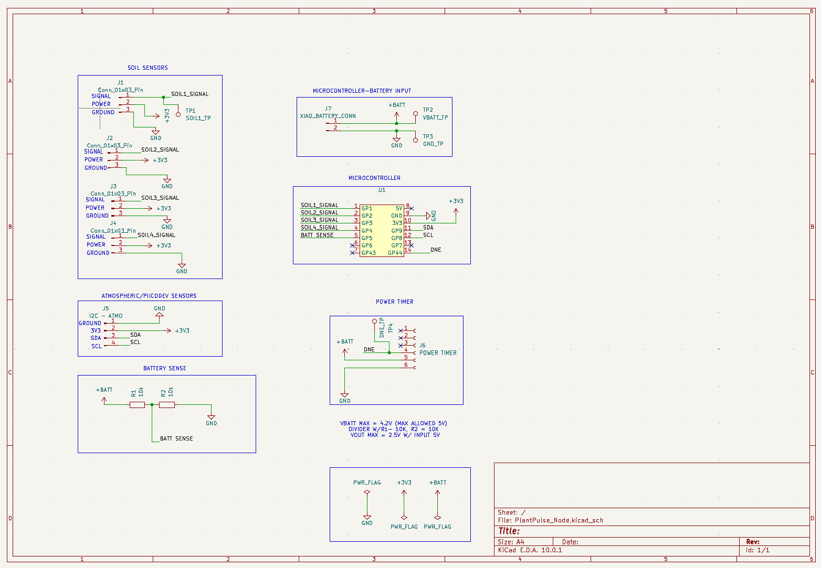Click the GND symbol in Battery Sense box
The width and height of the screenshot is (821, 568).
click(x=211, y=418)
